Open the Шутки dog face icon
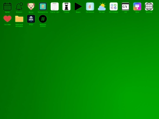Viewport: 159px width, 119px height. 31,6
